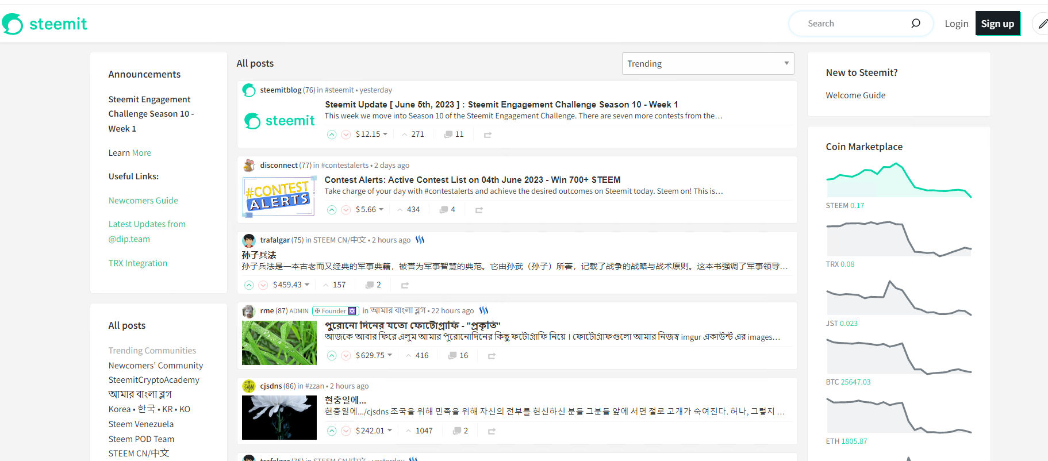
Task: Open the cjsdns author profile link
Action: (x=271, y=386)
